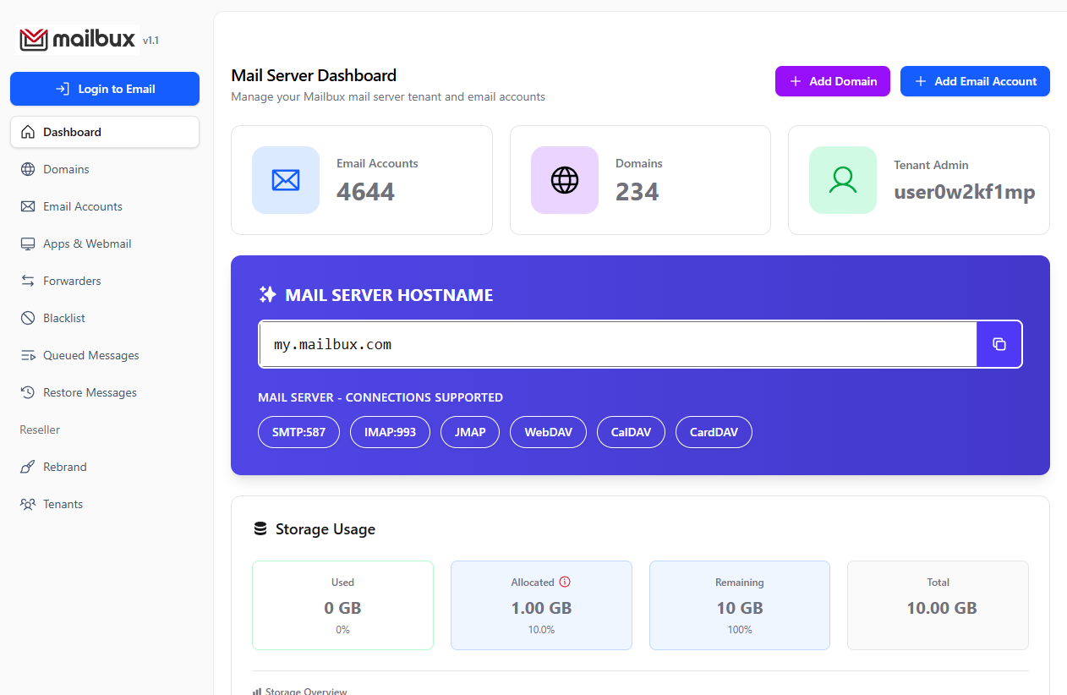
Task: Click the envelope icon on Email Accounts card
Action: 285,179
